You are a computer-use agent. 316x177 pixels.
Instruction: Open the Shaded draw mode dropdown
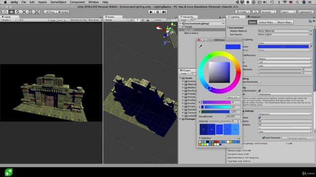pyautogui.click(x=116, y=20)
